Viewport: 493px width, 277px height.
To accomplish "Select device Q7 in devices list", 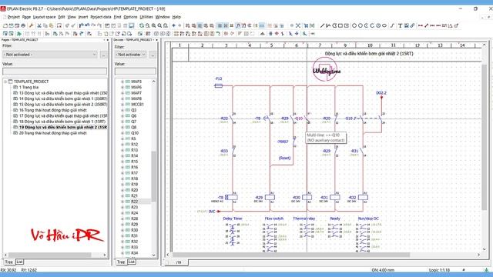I will (x=134, y=122).
